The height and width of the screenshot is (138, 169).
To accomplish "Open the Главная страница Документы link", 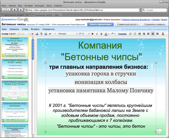I will pyautogui.click(x=136, y=20).
